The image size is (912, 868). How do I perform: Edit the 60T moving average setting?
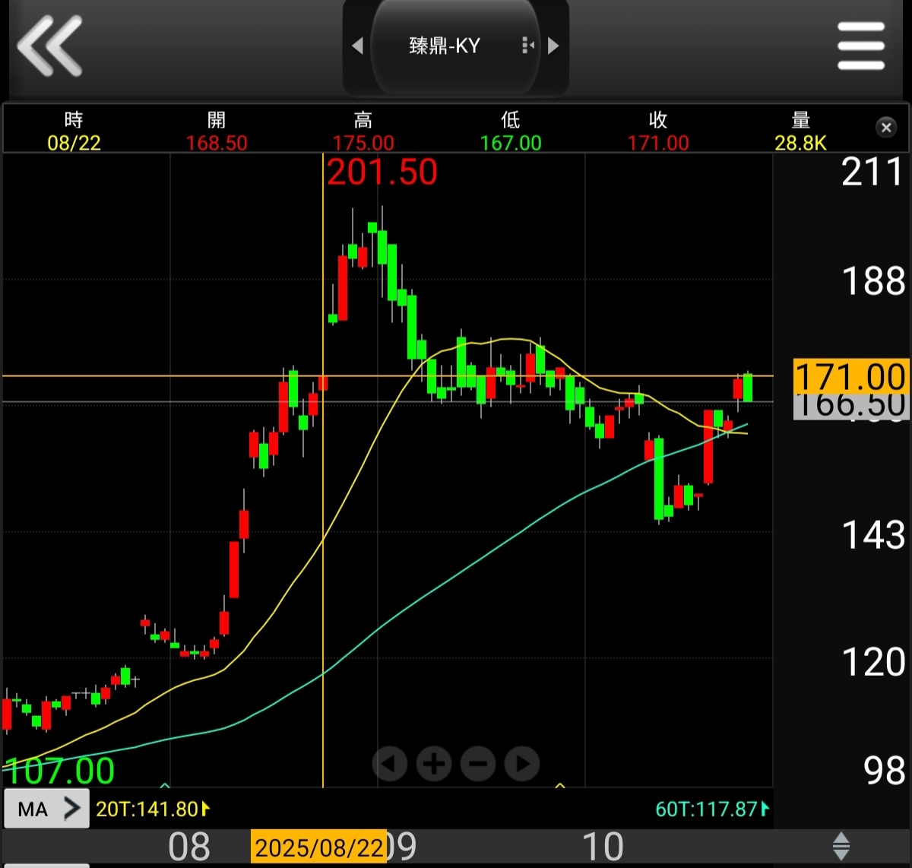(712, 809)
